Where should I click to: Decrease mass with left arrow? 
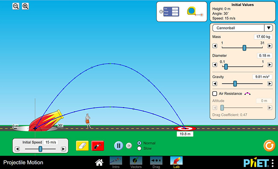tap(215, 46)
